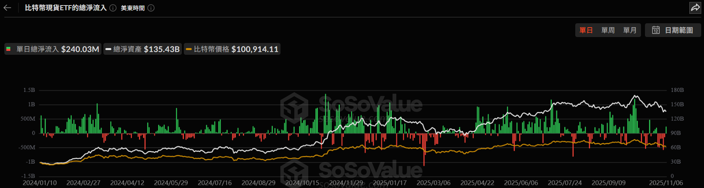The width and height of the screenshot is (704, 188).
Task: Click the back arrow icon
Action: pyautogui.click(x=7, y=8)
